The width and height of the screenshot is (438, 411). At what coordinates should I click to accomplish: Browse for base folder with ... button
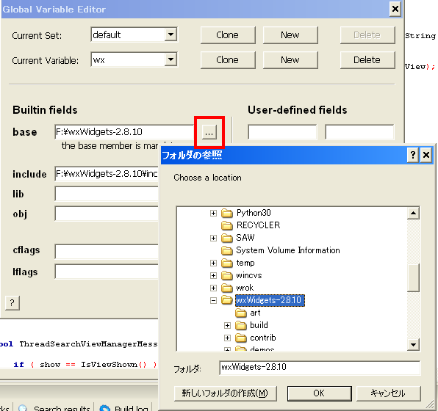coord(209,132)
